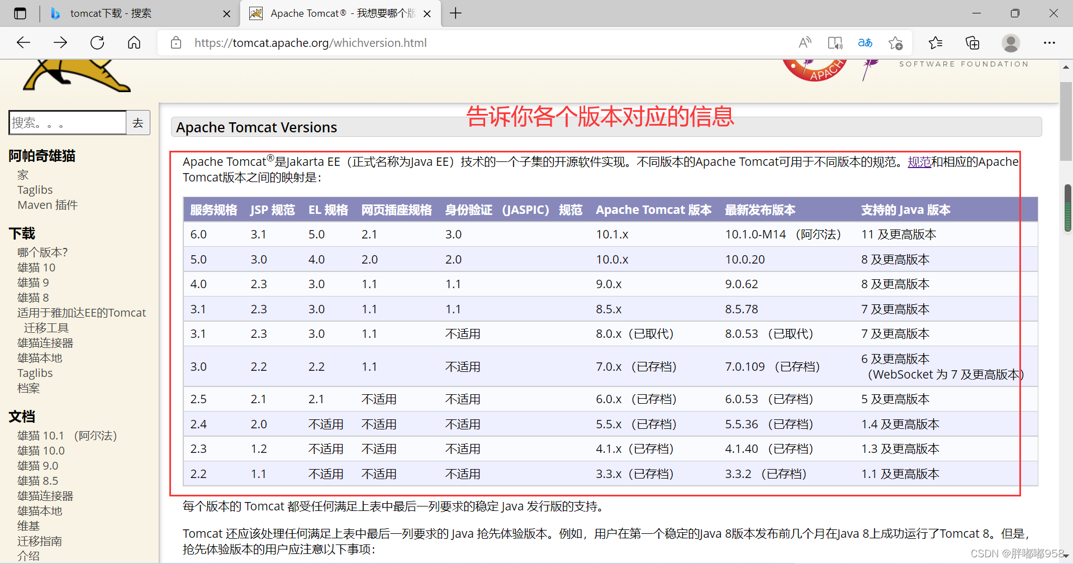
Task: Start Read Aloud from the address bar
Action: [805, 42]
